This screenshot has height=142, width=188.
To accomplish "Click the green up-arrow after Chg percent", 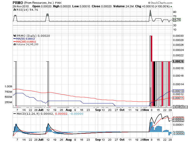I will [x=171, y=6].
